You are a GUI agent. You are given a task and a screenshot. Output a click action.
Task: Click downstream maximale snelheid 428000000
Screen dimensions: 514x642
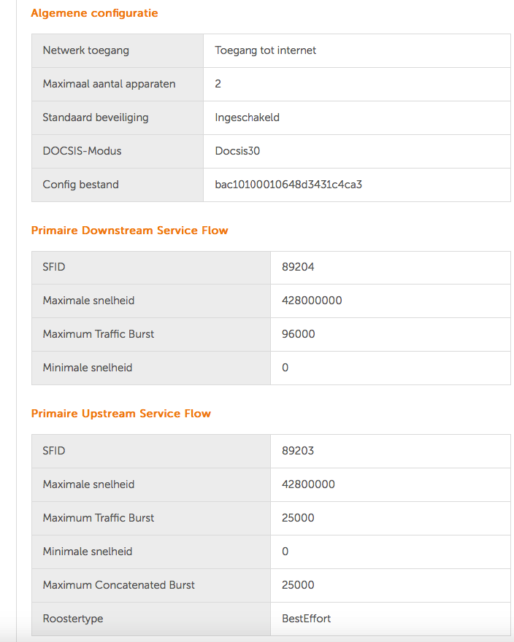312,301
